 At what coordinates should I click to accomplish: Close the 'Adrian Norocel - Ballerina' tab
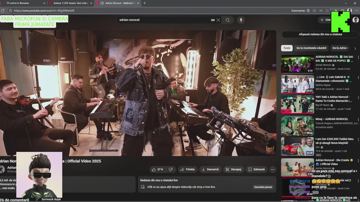138,3
